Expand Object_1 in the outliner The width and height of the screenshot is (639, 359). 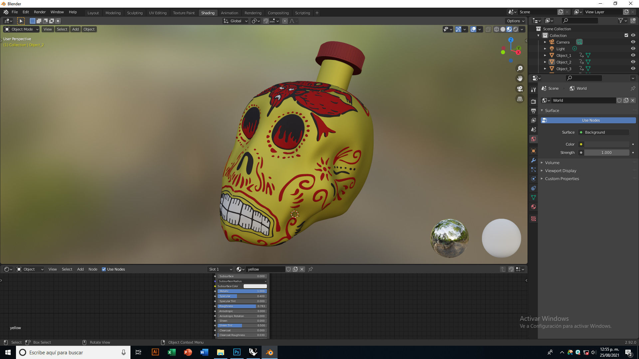545,56
